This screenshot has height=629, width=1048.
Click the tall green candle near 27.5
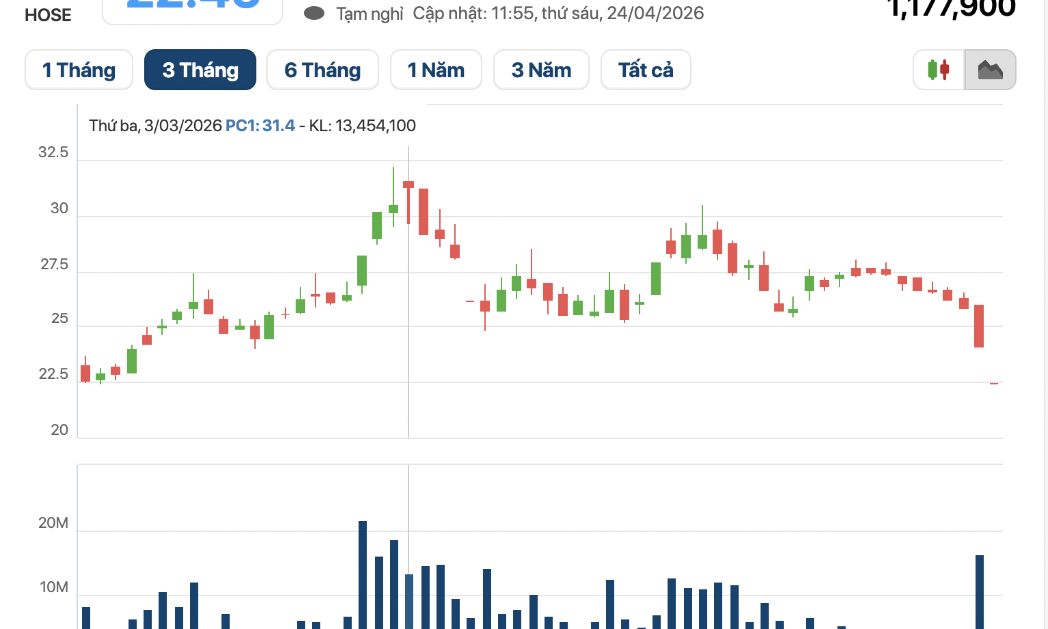[x=362, y=270]
